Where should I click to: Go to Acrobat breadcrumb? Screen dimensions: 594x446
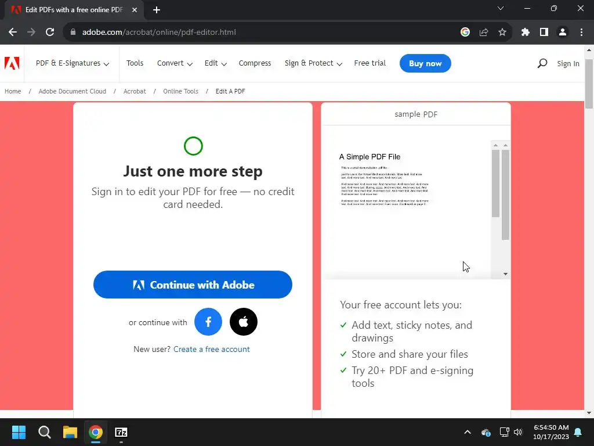(135, 91)
